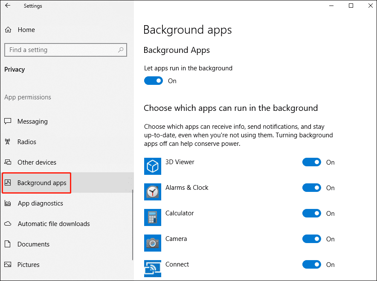Click the Calculator app icon

pos(153,217)
